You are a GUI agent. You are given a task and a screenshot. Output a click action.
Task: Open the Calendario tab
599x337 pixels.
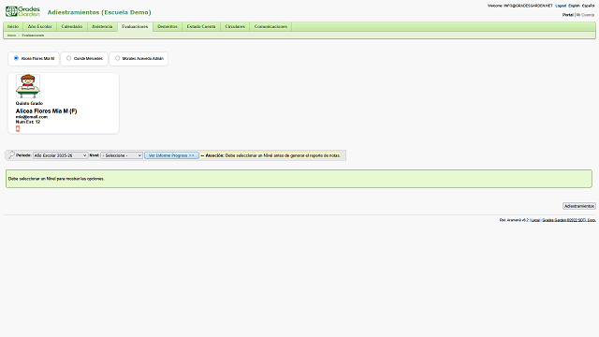(x=72, y=26)
